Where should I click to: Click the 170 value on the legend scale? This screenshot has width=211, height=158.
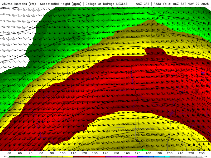(x=138, y=153)
